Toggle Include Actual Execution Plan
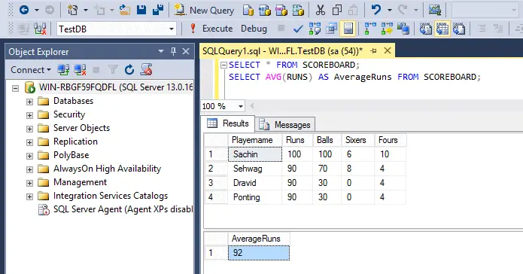Viewport: 523px width, 274px height. (x=370, y=29)
